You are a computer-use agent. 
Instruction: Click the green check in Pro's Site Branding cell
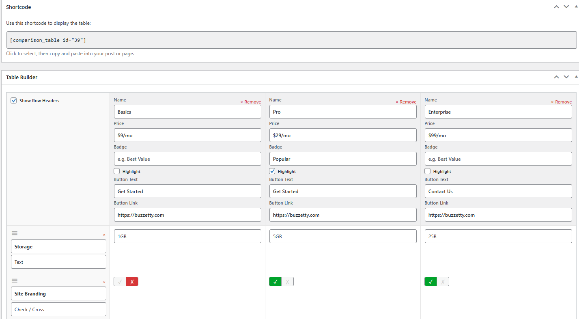coord(275,281)
